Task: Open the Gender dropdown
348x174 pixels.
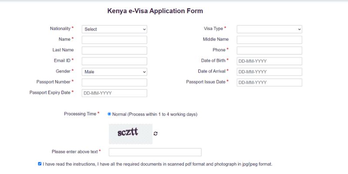Action: (x=114, y=72)
